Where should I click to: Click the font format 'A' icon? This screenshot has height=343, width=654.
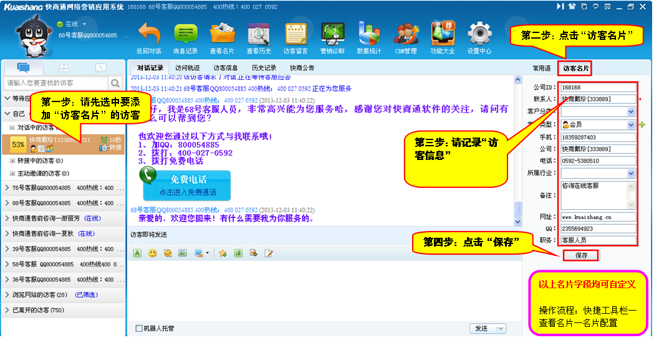pyautogui.click(x=137, y=253)
